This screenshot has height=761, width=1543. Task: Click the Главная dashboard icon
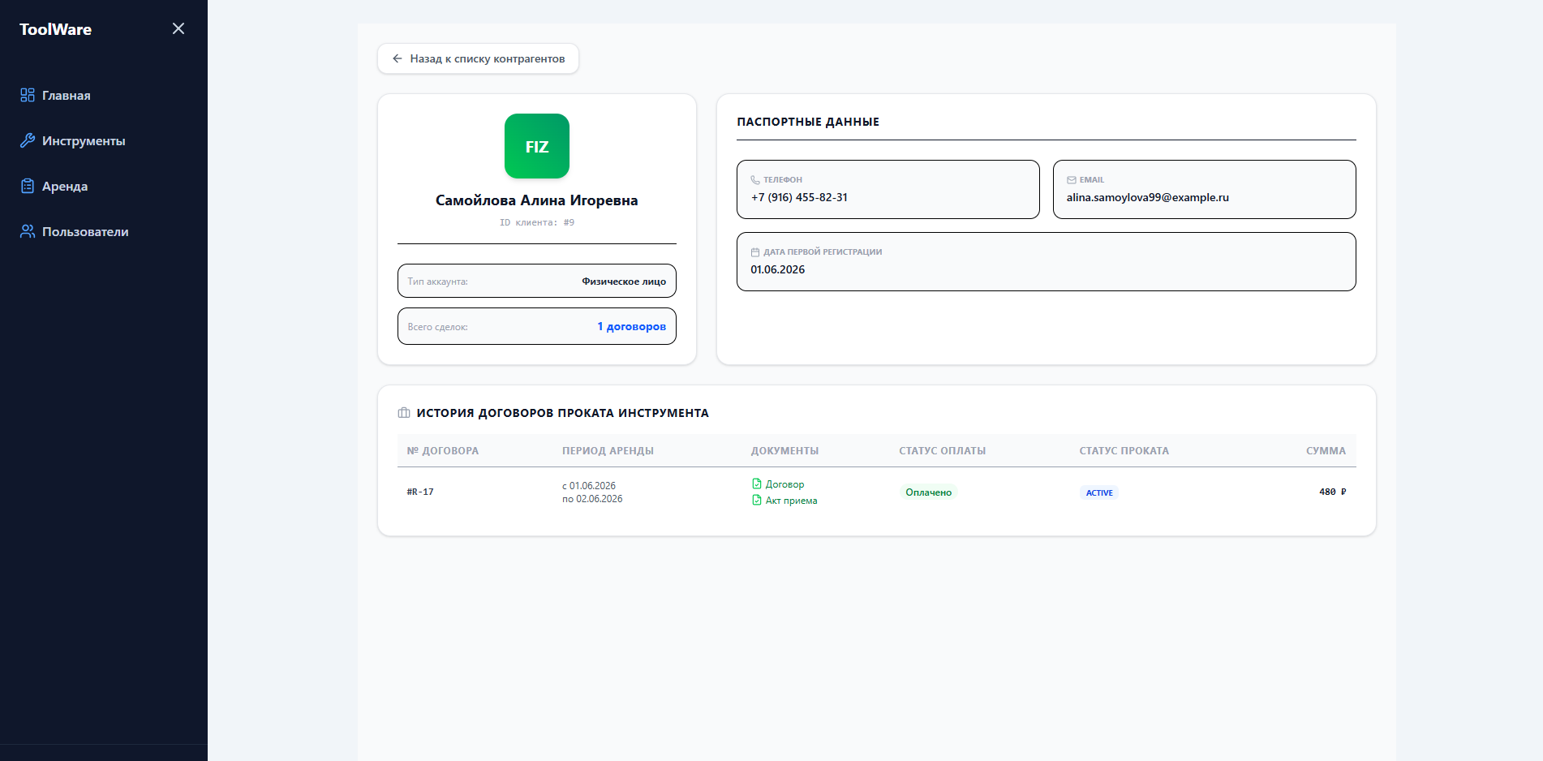(28, 95)
